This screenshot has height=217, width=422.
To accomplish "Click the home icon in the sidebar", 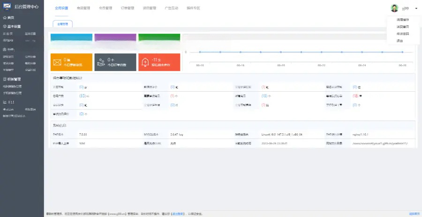I will point(5,18).
